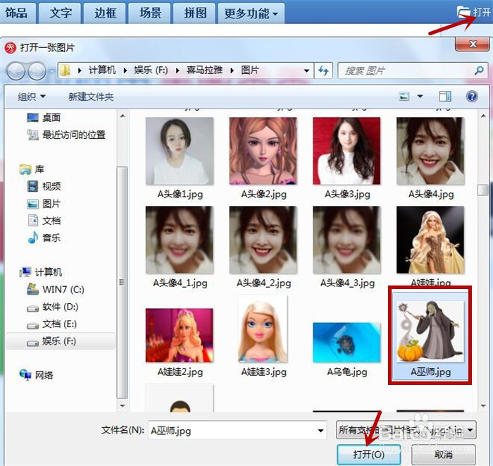Click the 文件名 input field

click(x=232, y=431)
